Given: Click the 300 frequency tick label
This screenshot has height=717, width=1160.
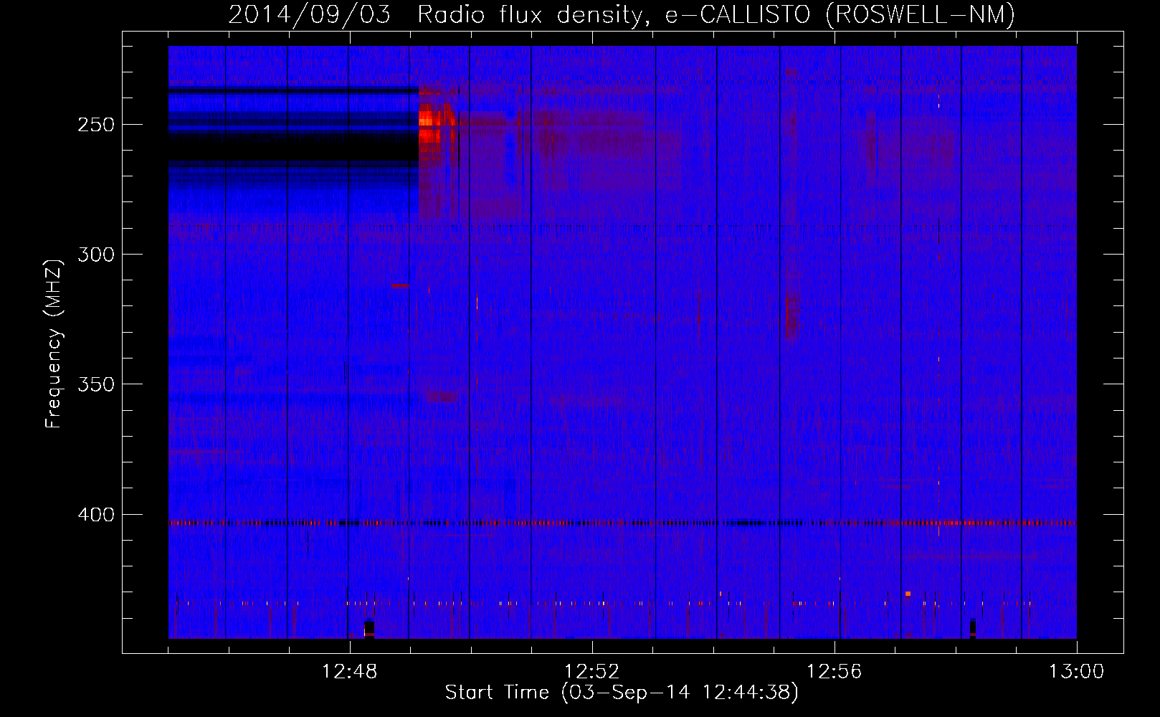Looking at the screenshot, I should click(95, 255).
